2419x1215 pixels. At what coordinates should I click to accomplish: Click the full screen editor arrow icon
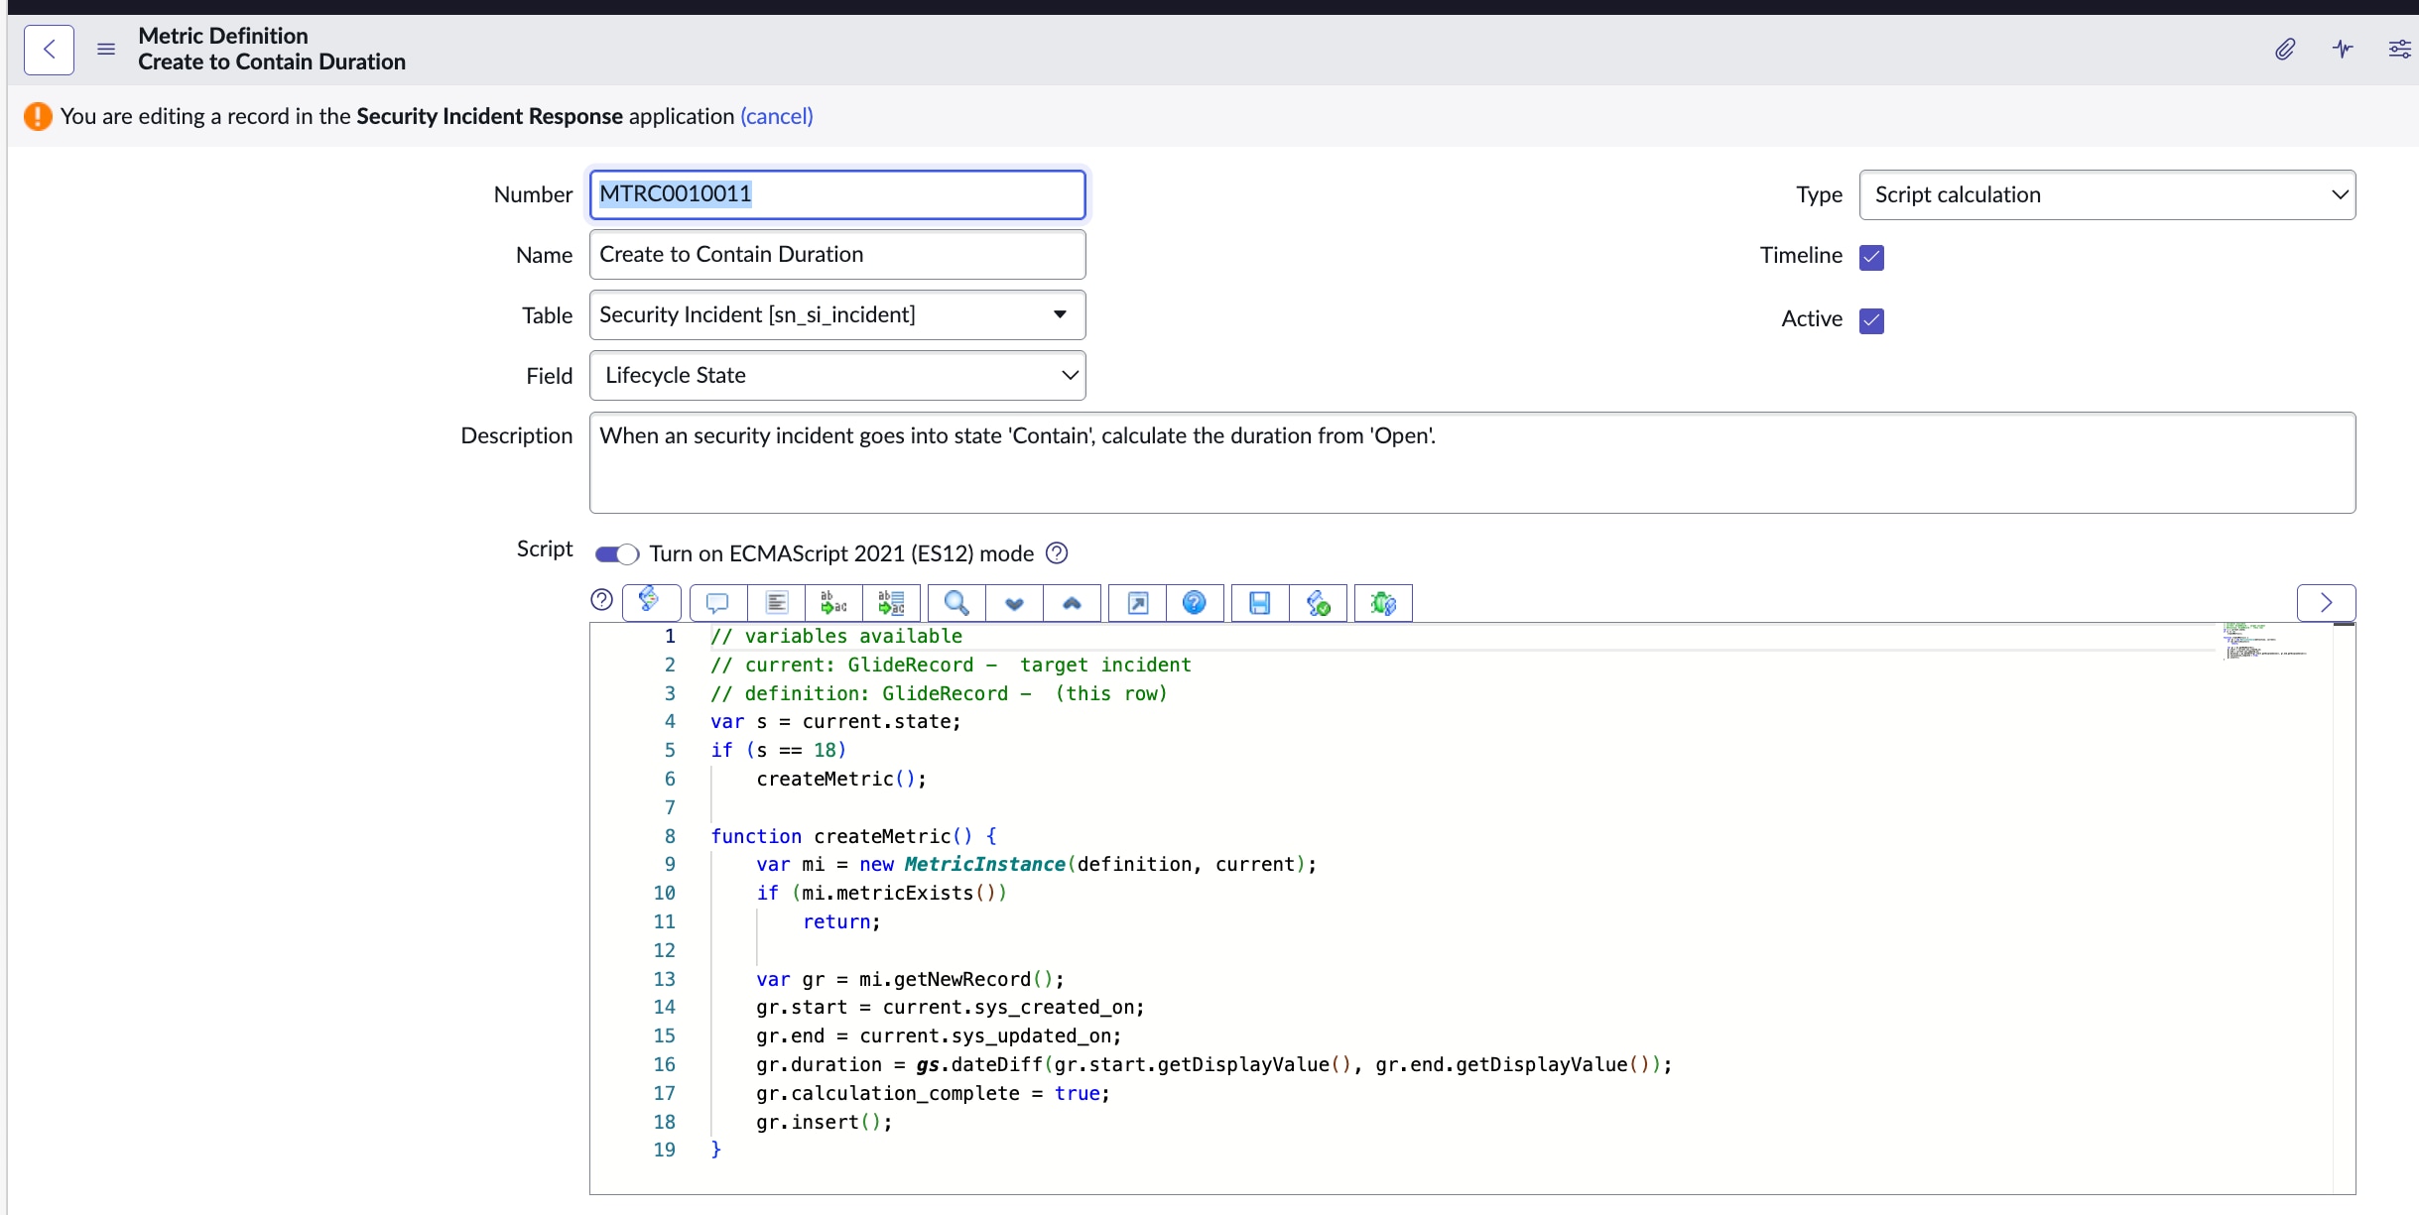pyautogui.click(x=1138, y=603)
